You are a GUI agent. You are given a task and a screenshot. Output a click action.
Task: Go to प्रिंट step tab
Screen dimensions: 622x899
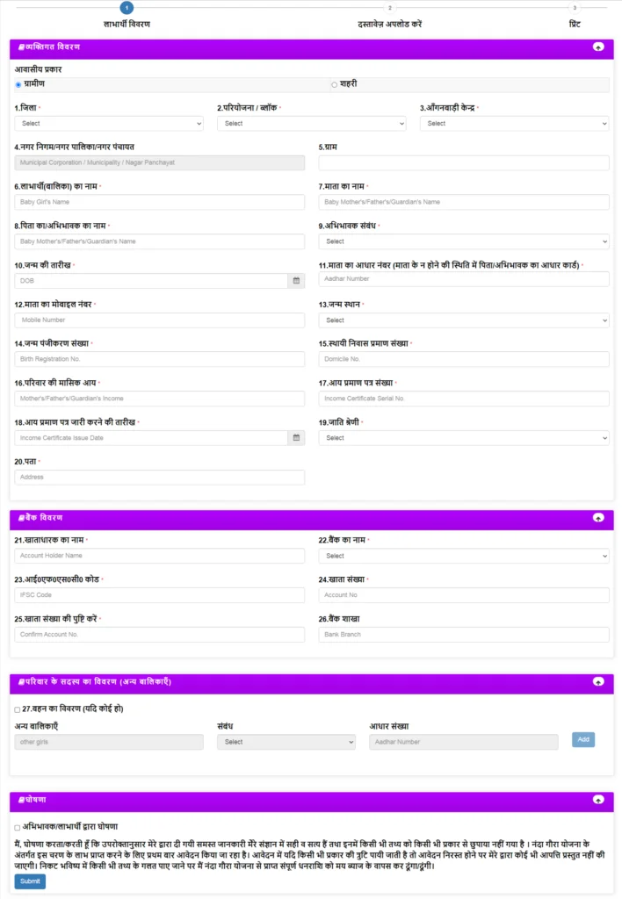pyautogui.click(x=575, y=24)
